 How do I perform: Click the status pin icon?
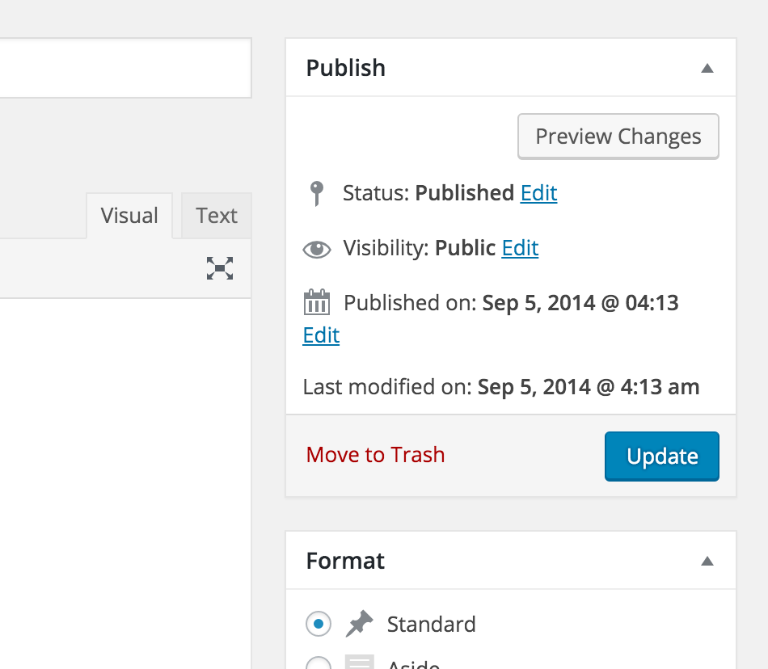tap(317, 194)
